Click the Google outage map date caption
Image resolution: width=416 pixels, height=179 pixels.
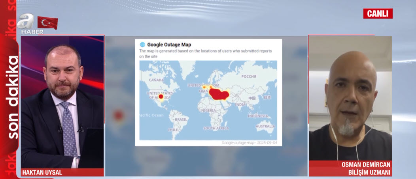249,143
